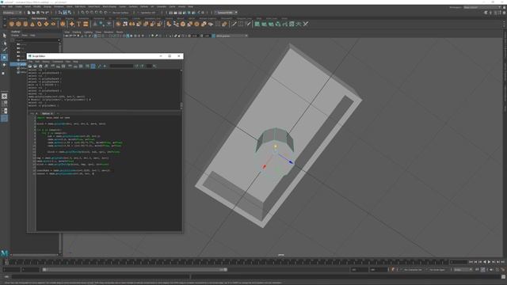Activate the Select tool in the toolbox
Image resolution: width=507 pixels, height=285 pixels.
point(4,35)
